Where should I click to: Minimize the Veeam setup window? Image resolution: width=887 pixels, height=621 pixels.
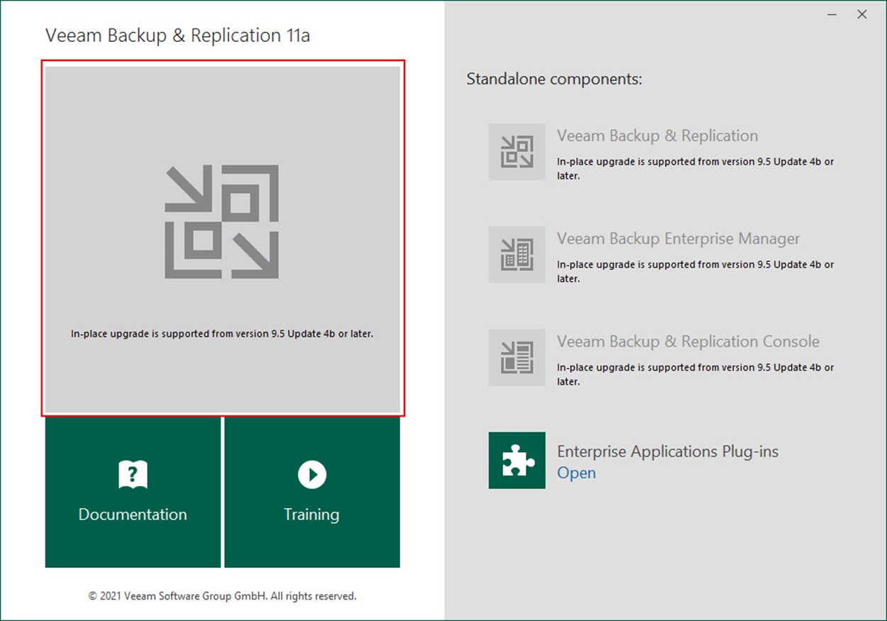[x=830, y=14]
